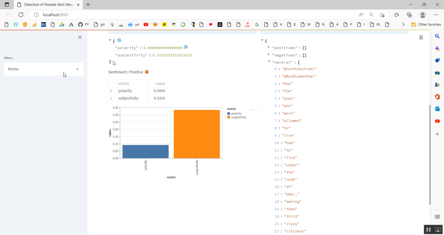Viewport: 444px width, 235px height.
Task: Collapse the "neutral" array
Action: pyautogui.click(x=269, y=62)
